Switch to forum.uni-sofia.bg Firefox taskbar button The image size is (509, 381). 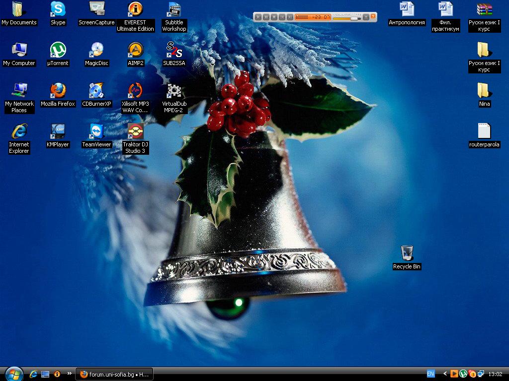pos(114,374)
